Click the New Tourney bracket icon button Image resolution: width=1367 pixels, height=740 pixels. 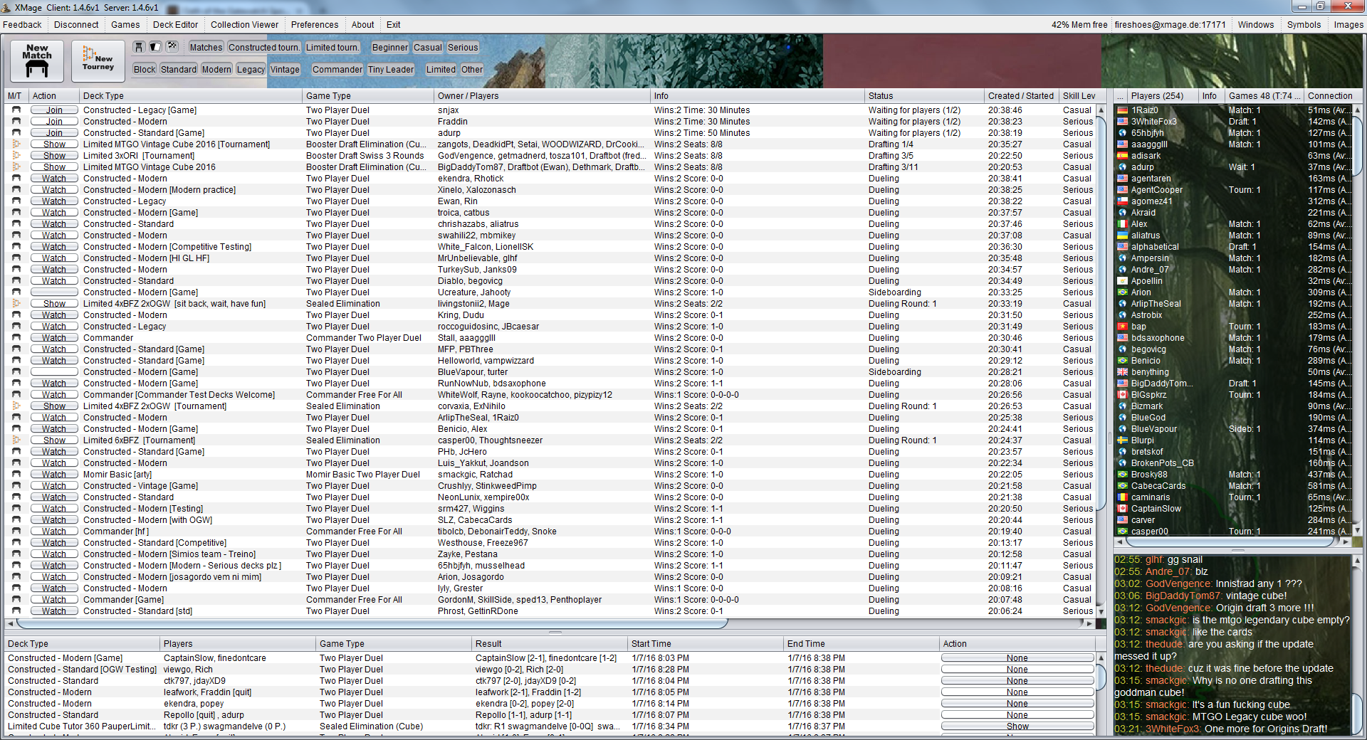[98, 60]
